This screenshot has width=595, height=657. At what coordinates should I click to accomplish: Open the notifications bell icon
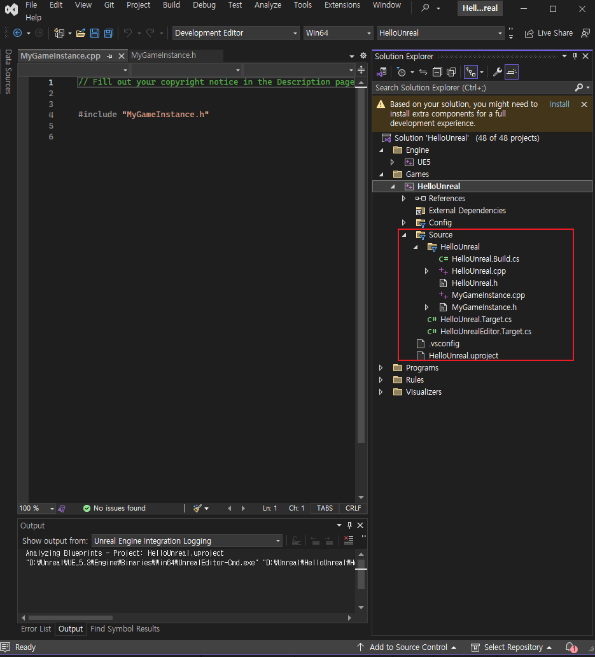[571, 647]
